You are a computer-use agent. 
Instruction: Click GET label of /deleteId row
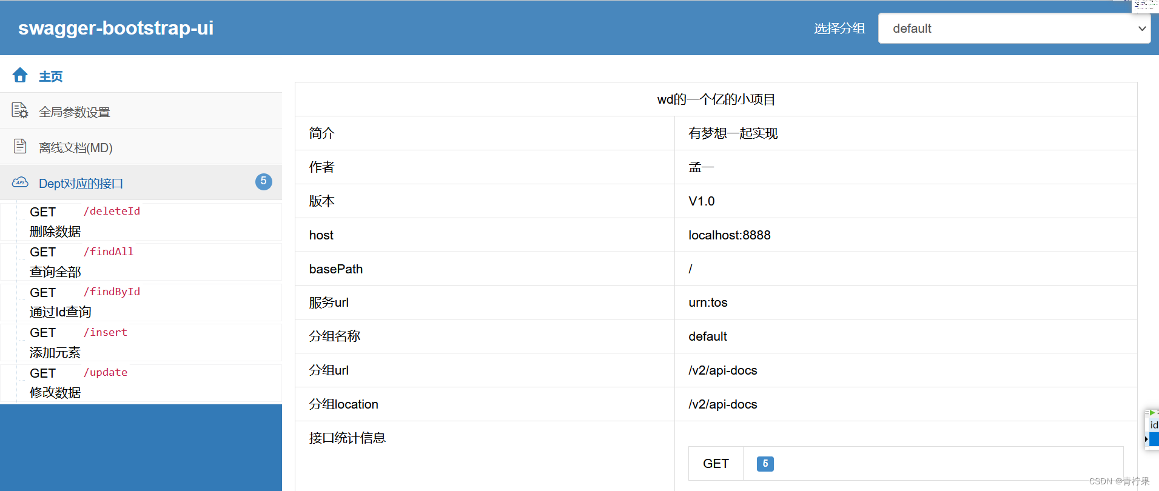pos(42,212)
